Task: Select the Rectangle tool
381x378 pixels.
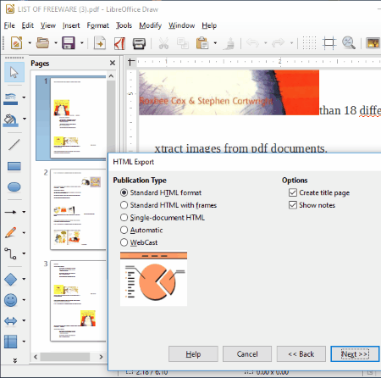Action: click(14, 166)
